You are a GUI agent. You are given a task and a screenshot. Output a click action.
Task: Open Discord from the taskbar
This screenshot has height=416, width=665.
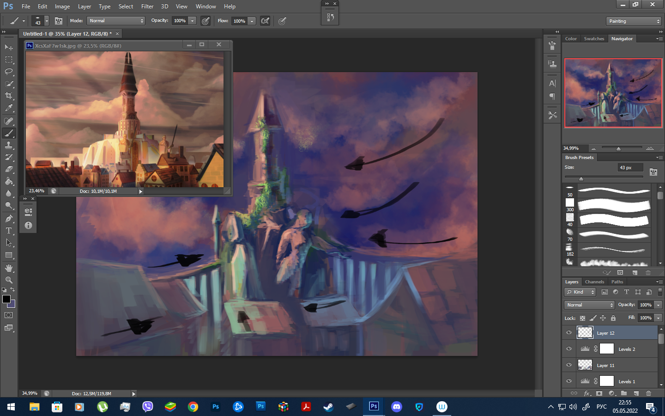(397, 407)
